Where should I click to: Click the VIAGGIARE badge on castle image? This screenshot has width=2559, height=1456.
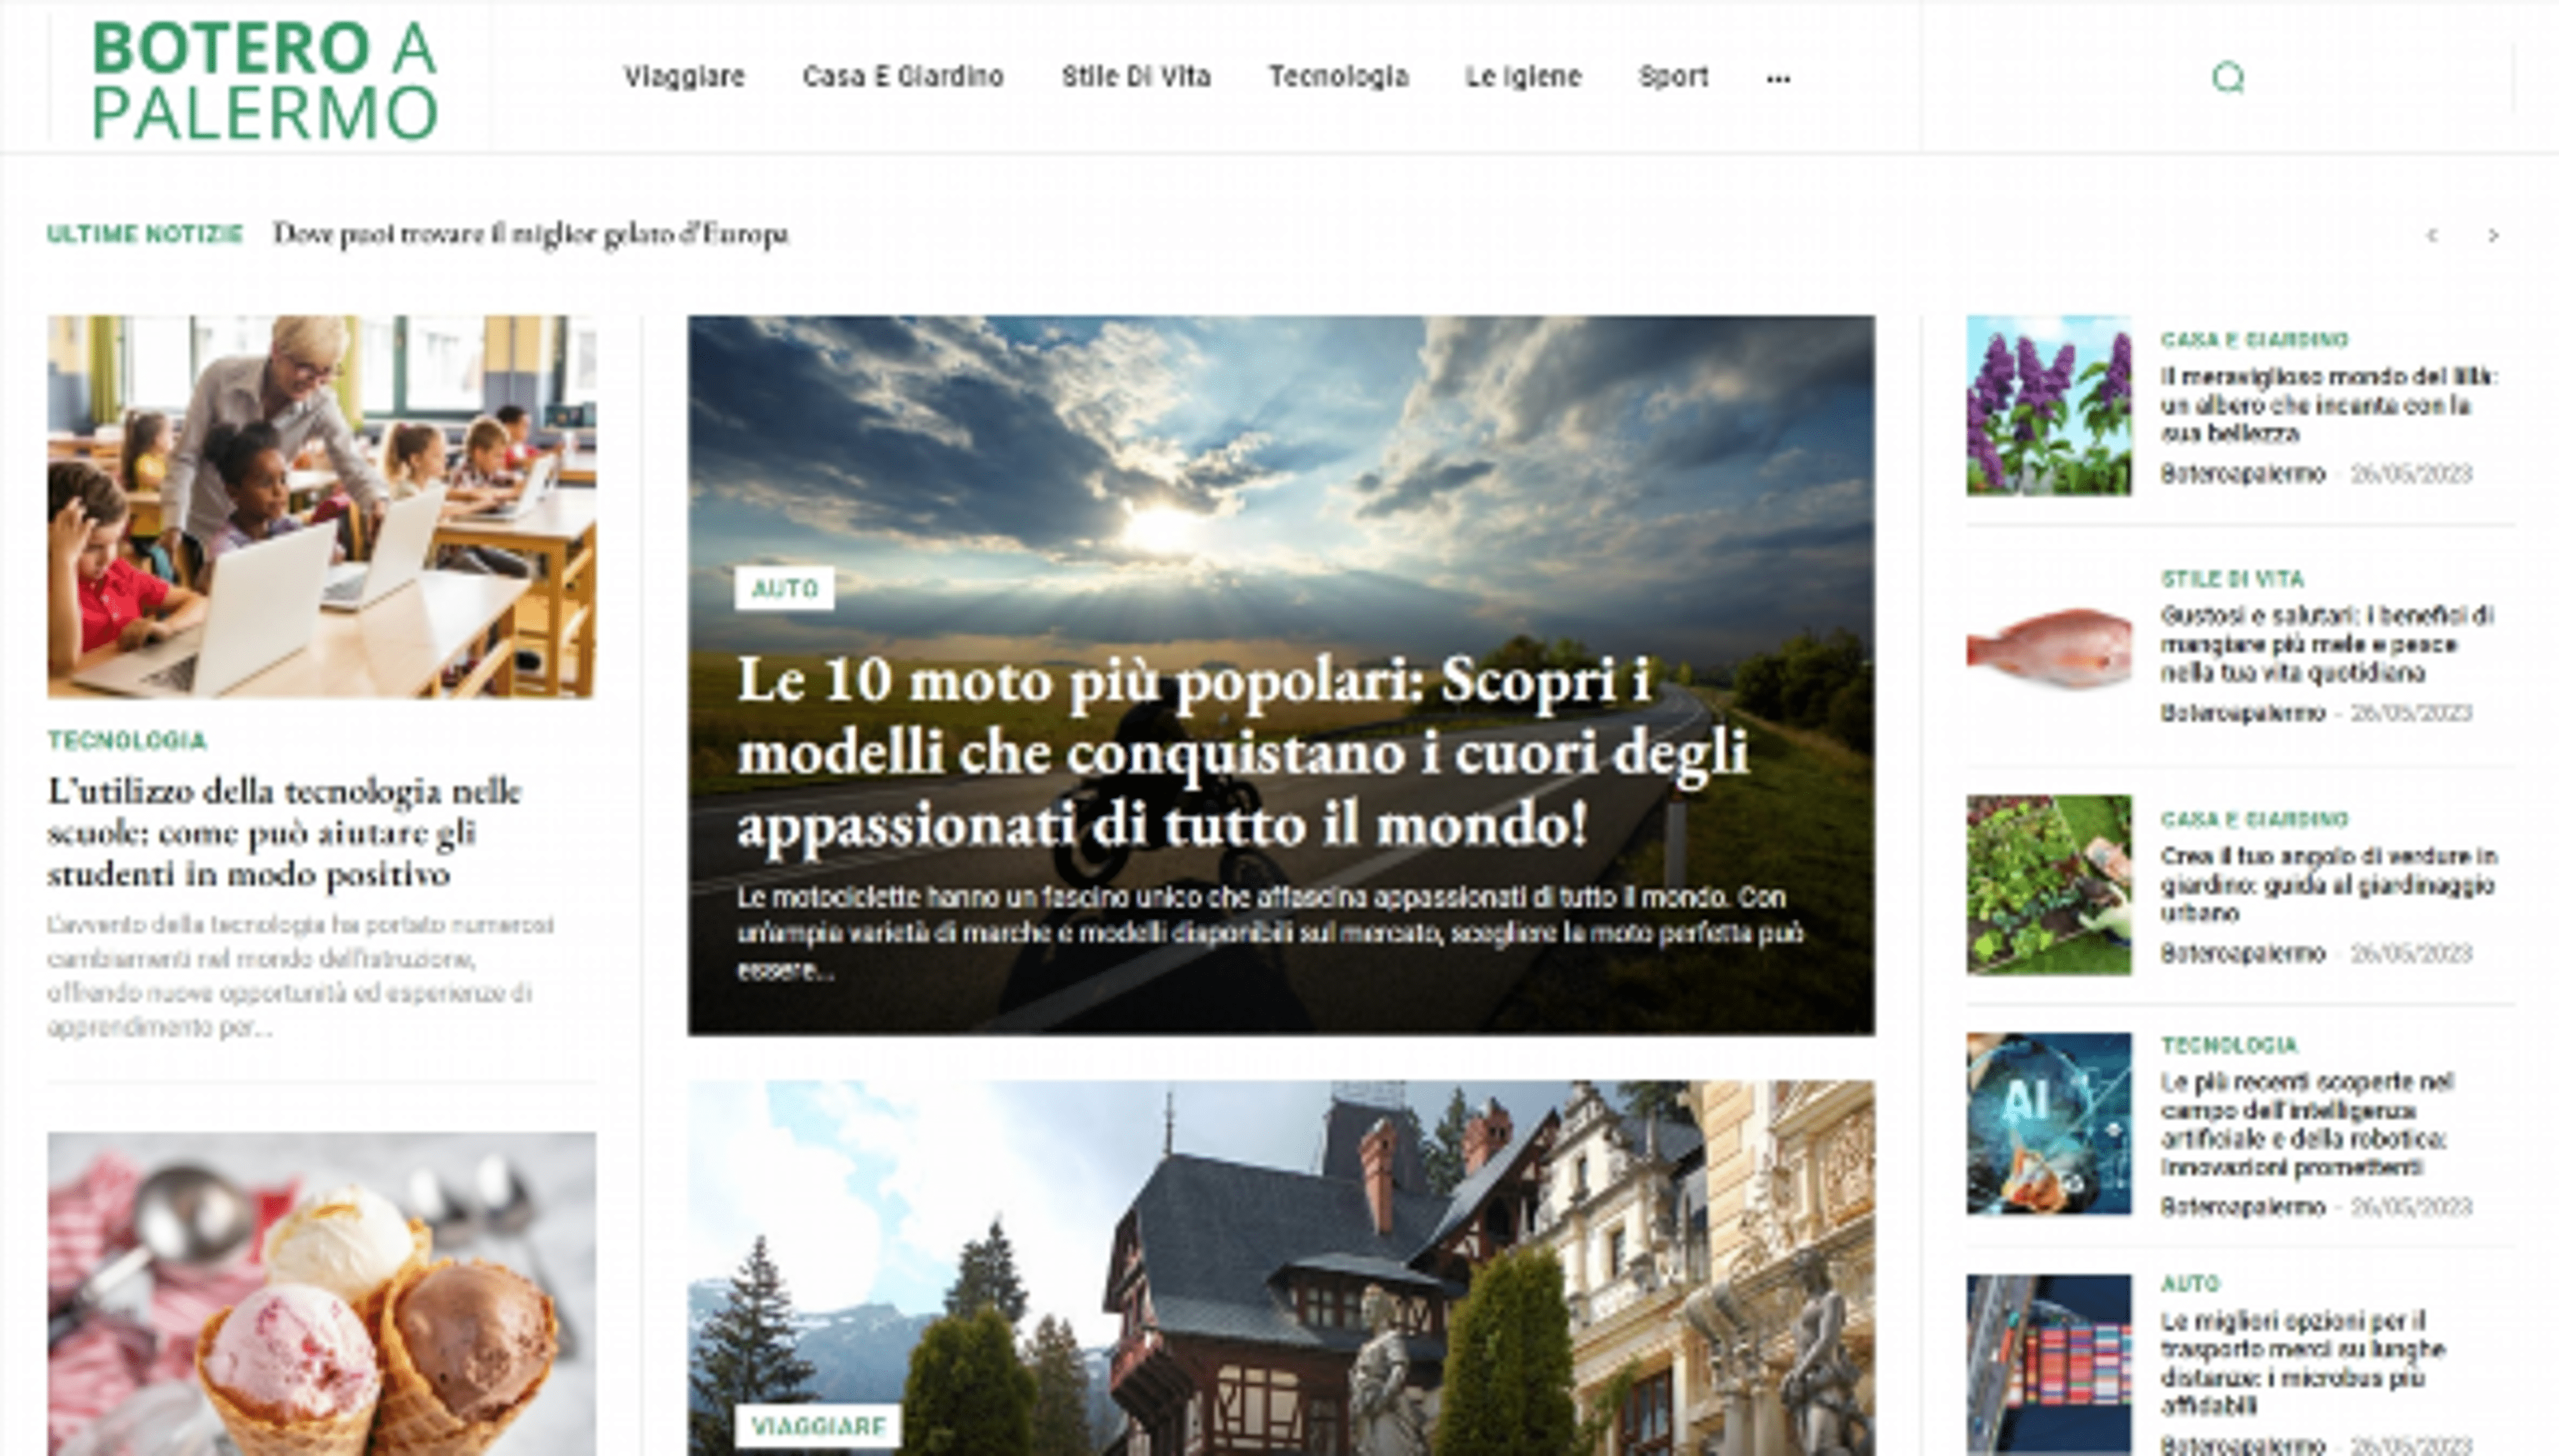817,1425
